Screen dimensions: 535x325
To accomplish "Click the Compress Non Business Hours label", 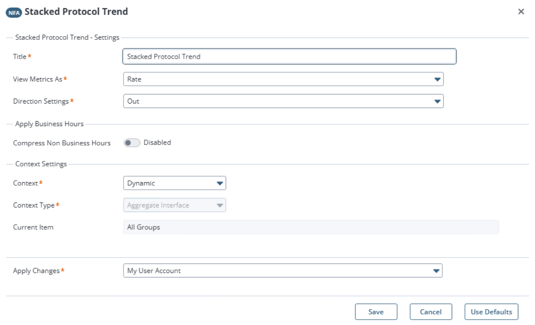I will [x=62, y=143].
